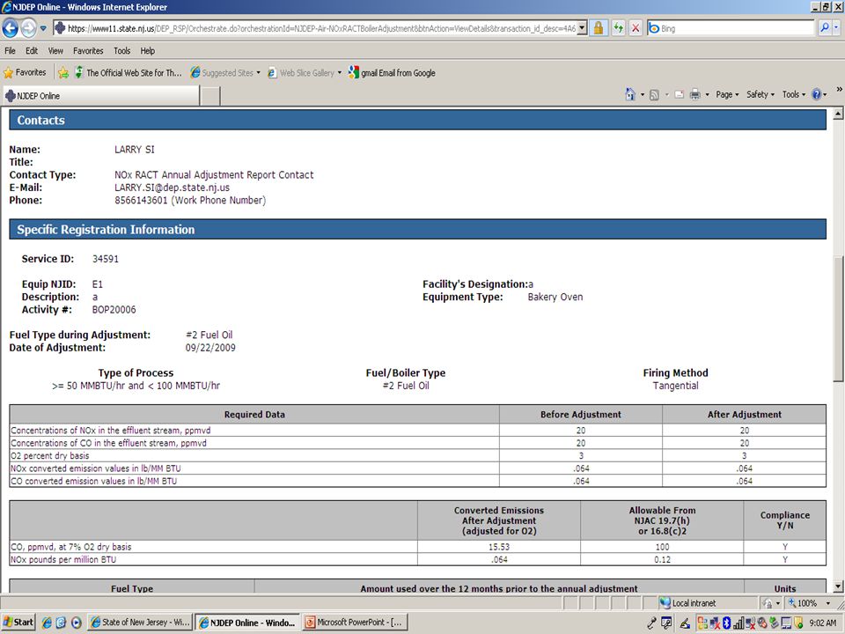This screenshot has width=845, height=634.
Task: Click the command bar overflow chevron
Action: pos(839,90)
